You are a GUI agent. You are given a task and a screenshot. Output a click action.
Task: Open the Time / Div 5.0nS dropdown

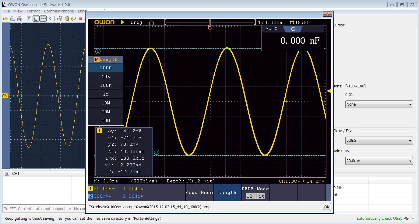[379, 141]
